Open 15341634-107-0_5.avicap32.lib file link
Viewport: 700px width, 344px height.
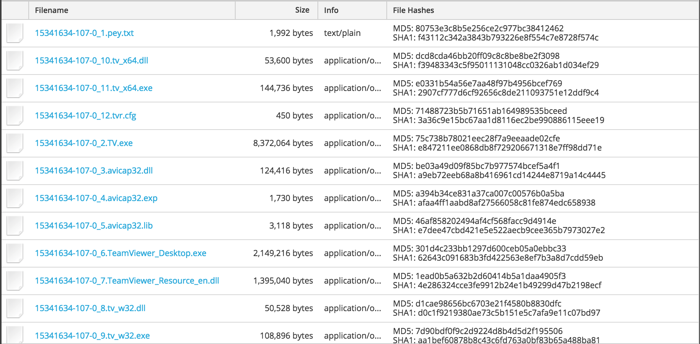point(94,226)
